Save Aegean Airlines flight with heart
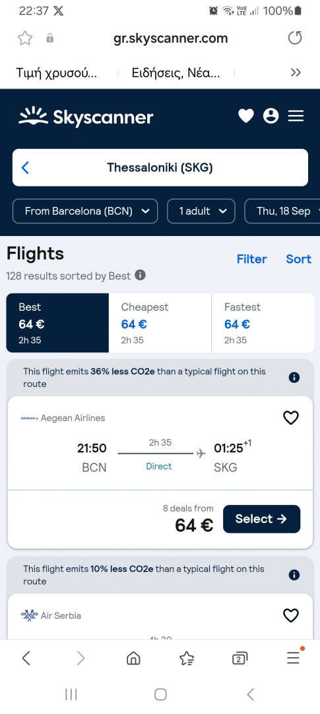 [x=291, y=418]
